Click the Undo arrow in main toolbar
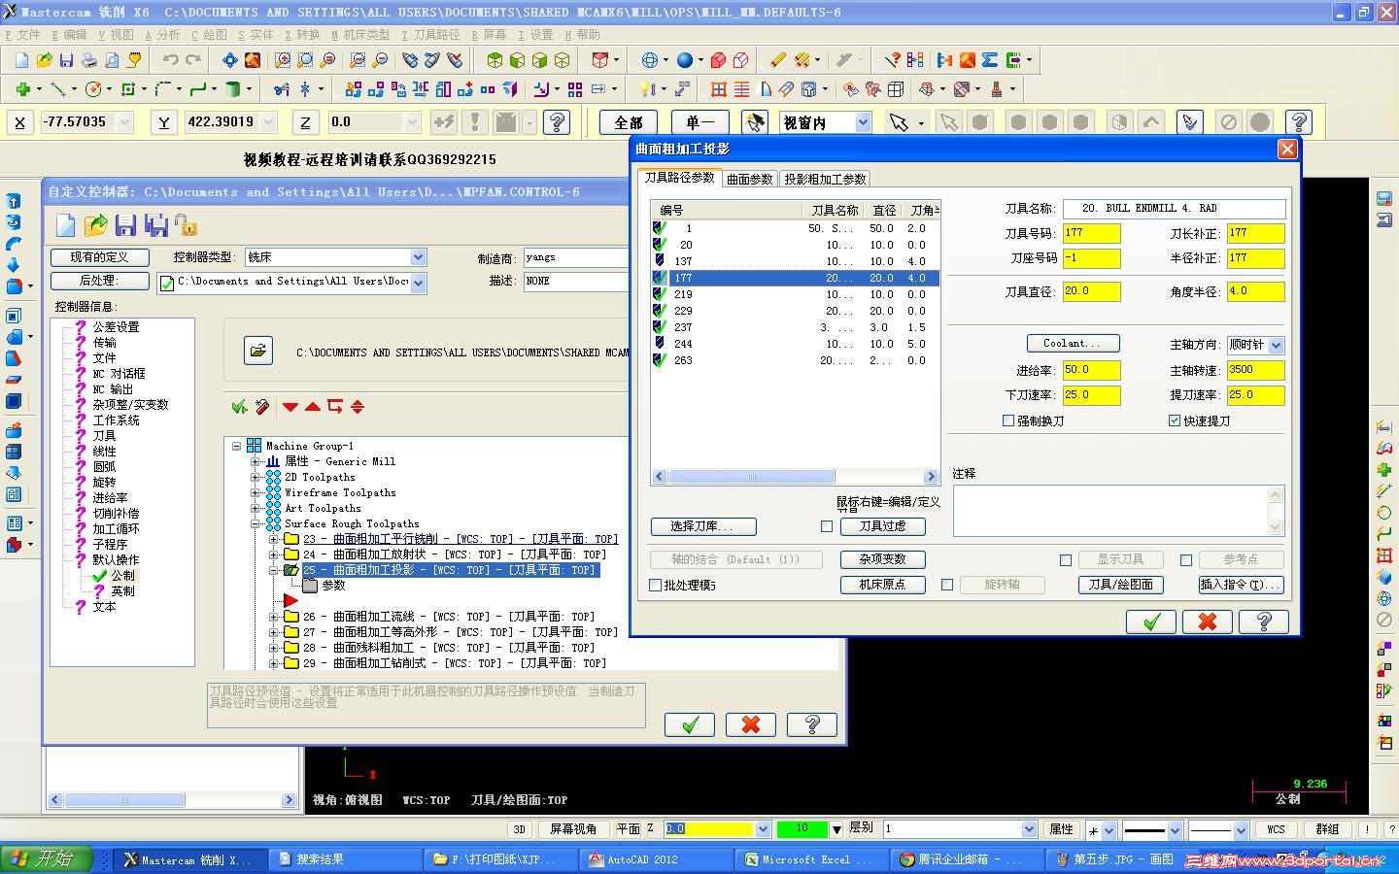1399x874 pixels. [x=171, y=60]
